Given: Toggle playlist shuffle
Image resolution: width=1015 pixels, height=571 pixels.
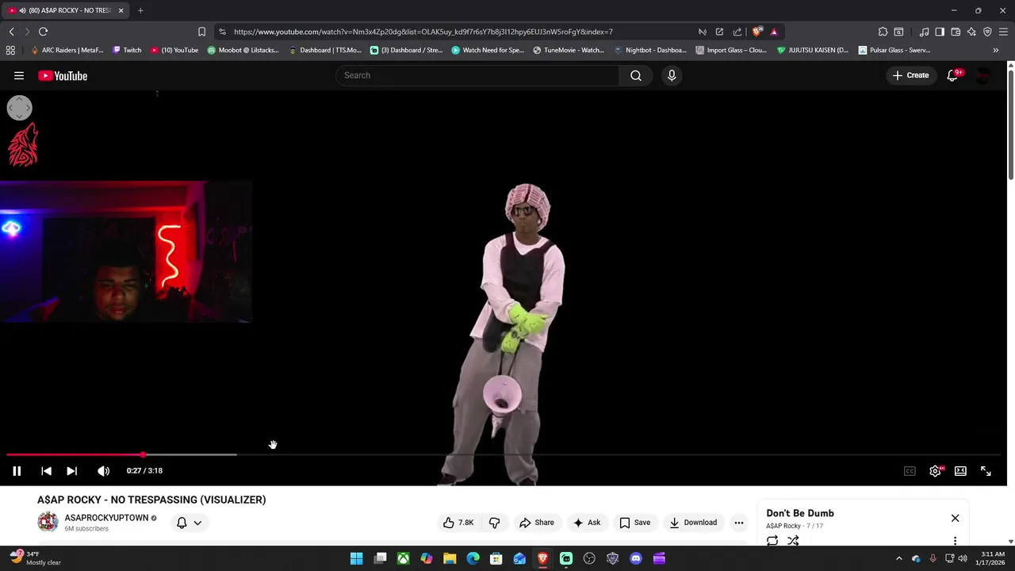Looking at the screenshot, I should click(793, 541).
